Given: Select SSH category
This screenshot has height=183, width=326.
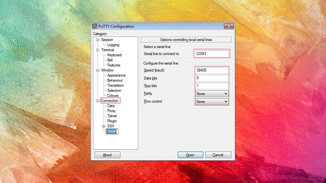Looking at the screenshot, I should pos(111,126).
